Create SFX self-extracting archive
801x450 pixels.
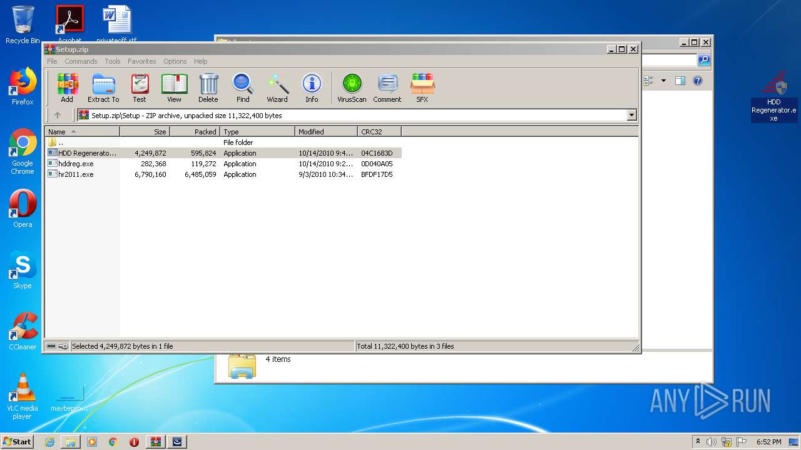[422, 87]
